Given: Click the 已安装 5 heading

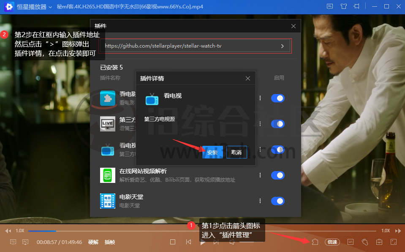Looking at the screenshot, I should (111, 67).
